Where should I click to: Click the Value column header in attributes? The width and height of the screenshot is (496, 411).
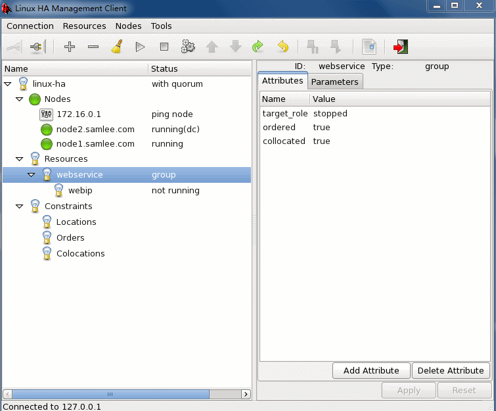tap(400, 99)
